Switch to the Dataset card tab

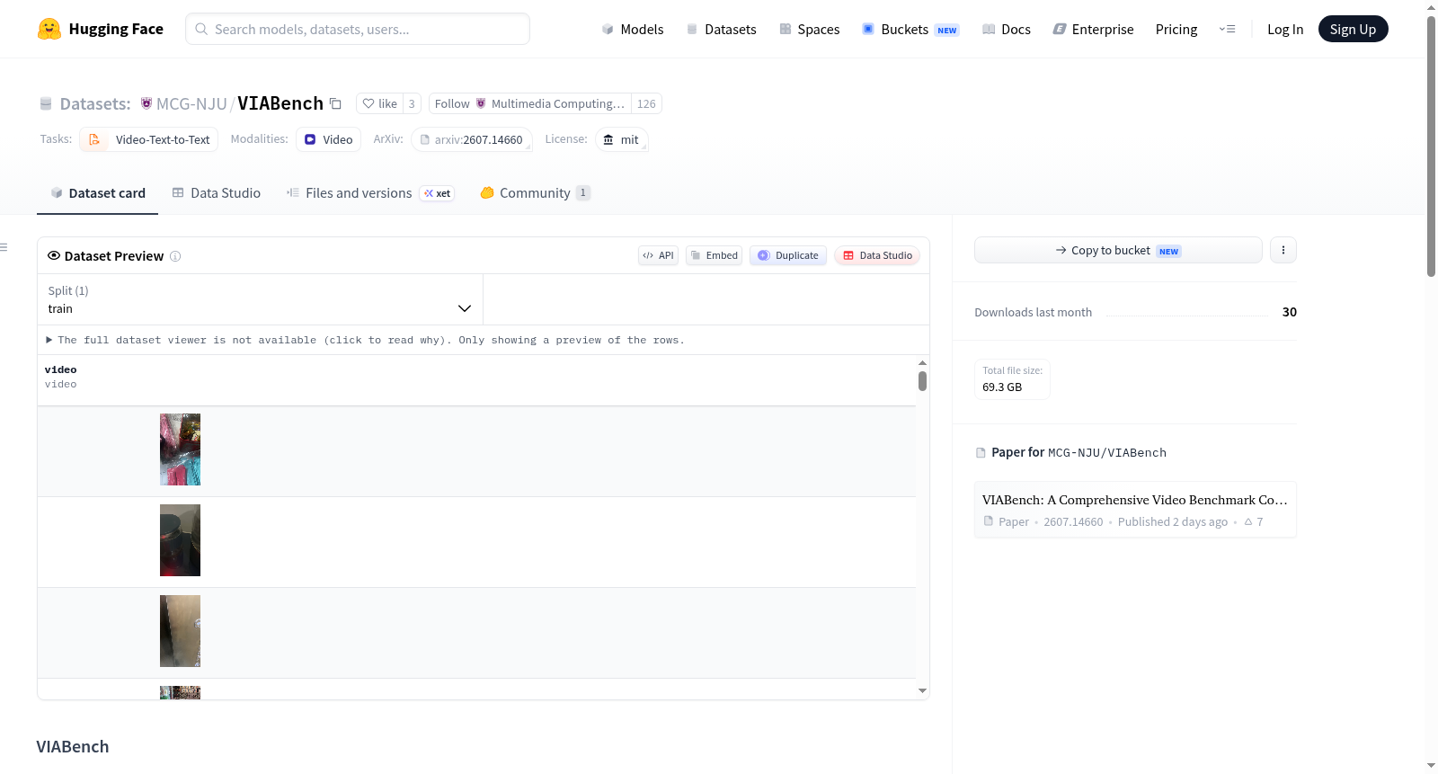coord(98,193)
